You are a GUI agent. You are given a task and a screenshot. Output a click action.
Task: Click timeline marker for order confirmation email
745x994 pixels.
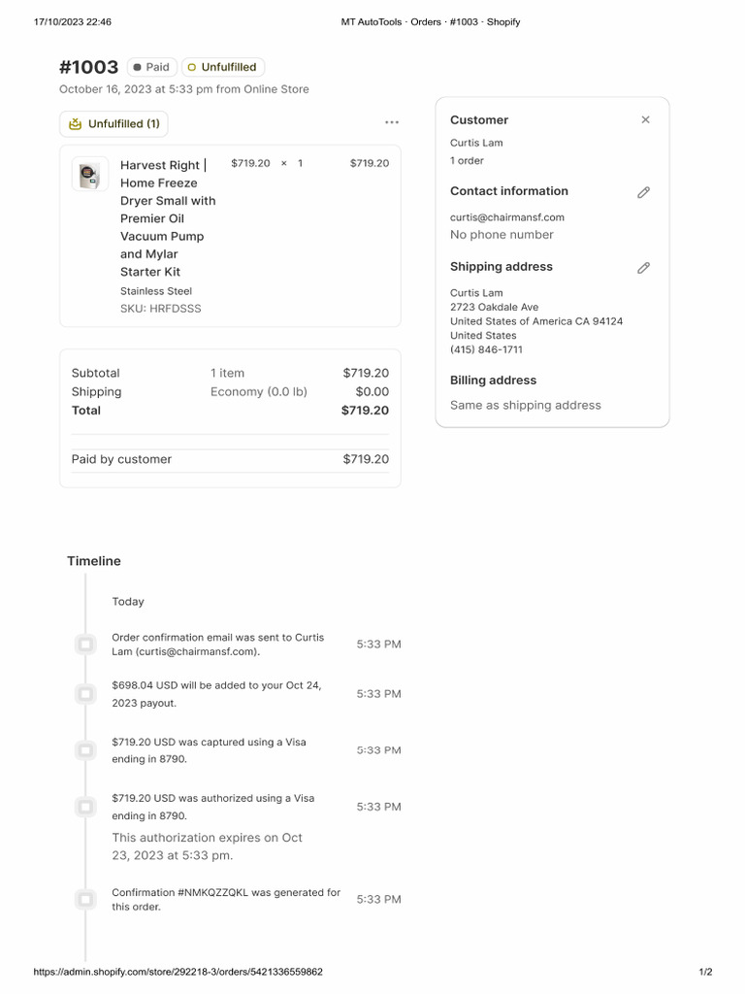pyautogui.click(x=85, y=645)
